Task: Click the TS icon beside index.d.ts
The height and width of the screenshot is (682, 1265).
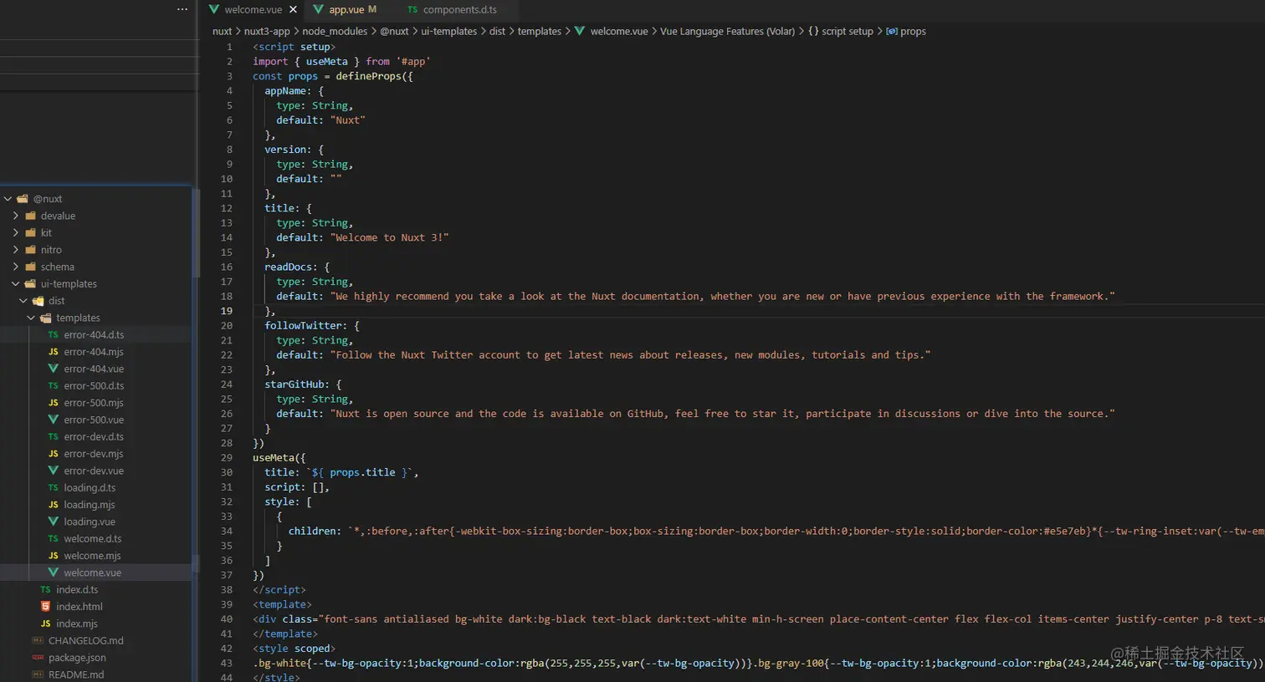Action: pos(46,590)
